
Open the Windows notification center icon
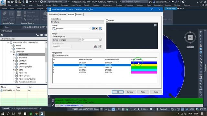tap(202, 114)
